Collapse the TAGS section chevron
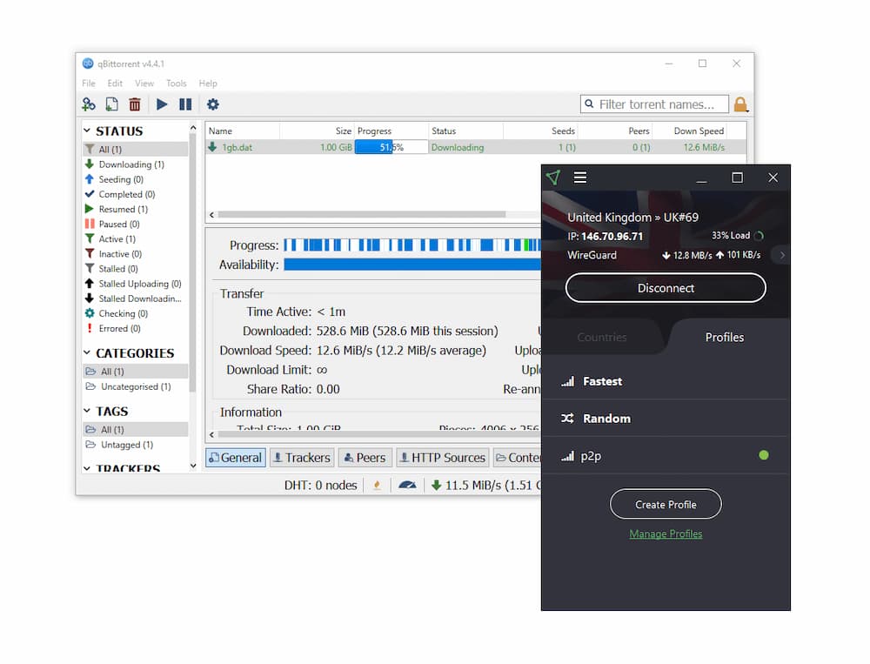This screenshot has width=870, height=664. coord(87,412)
